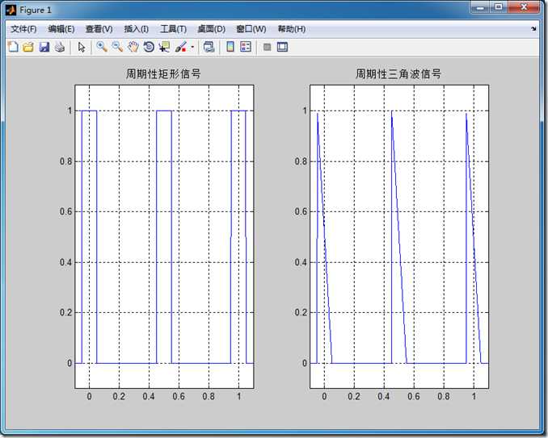Select the Brush data tool
This screenshot has height=438, width=548.
pos(181,47)
